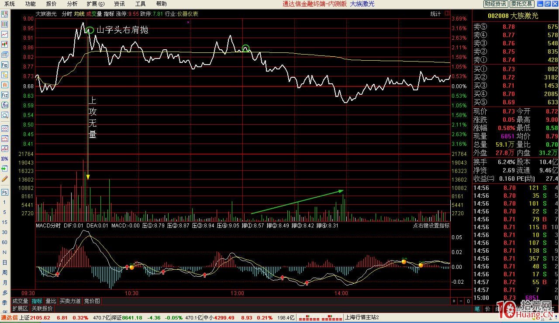Select the 买卖力道 bottom tab
Screen dimensions: 559x323
[70, 301]
